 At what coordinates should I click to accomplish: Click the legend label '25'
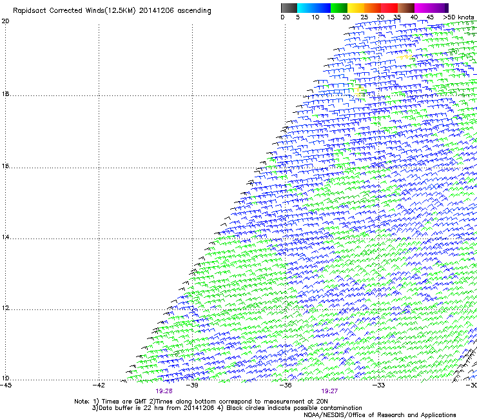coord(364,17)
